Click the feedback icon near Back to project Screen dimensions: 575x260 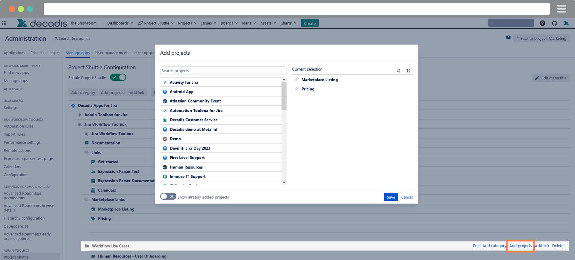point(508,38)
